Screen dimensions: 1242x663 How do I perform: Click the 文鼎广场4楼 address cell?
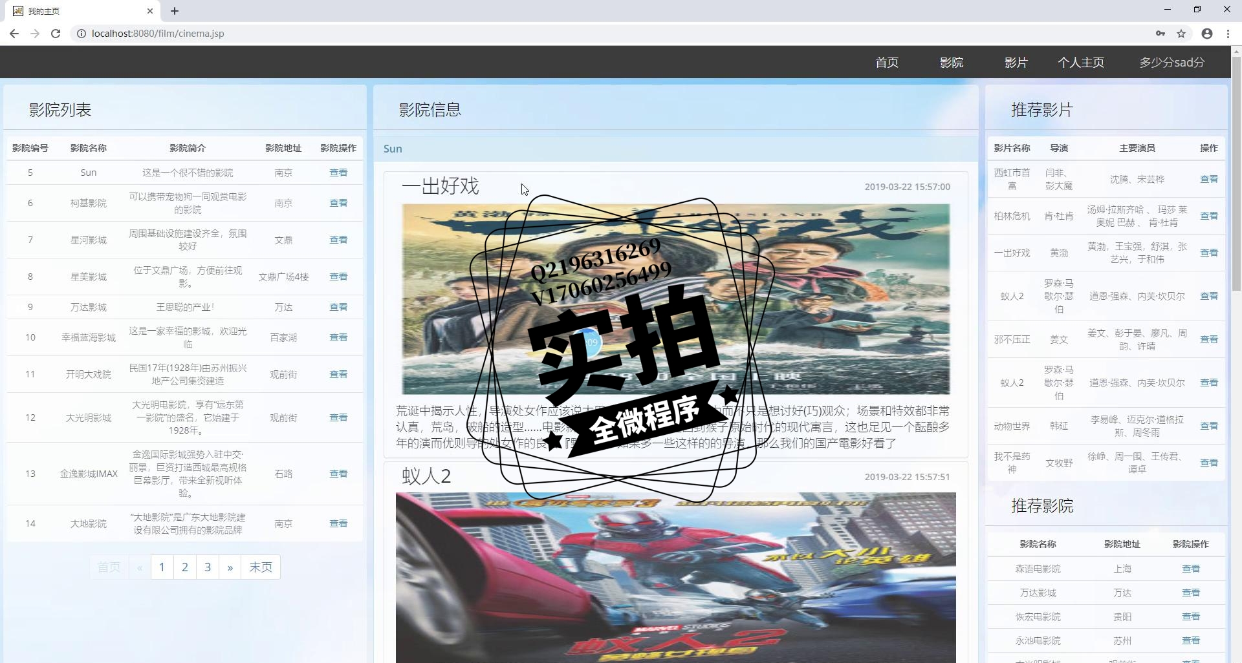click(283, 277)
